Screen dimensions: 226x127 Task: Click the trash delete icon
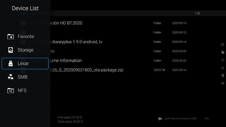click(223, 75)
